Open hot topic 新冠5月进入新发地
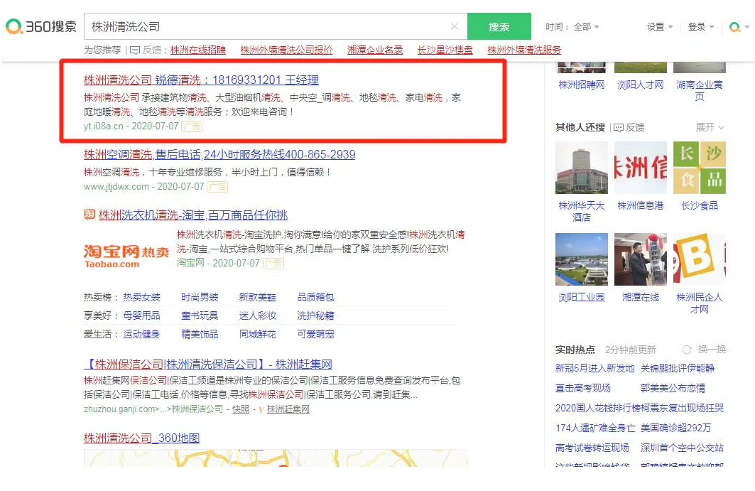Image resolution: width=755 pixels, height=491 pixels. (x=594, y=369)
